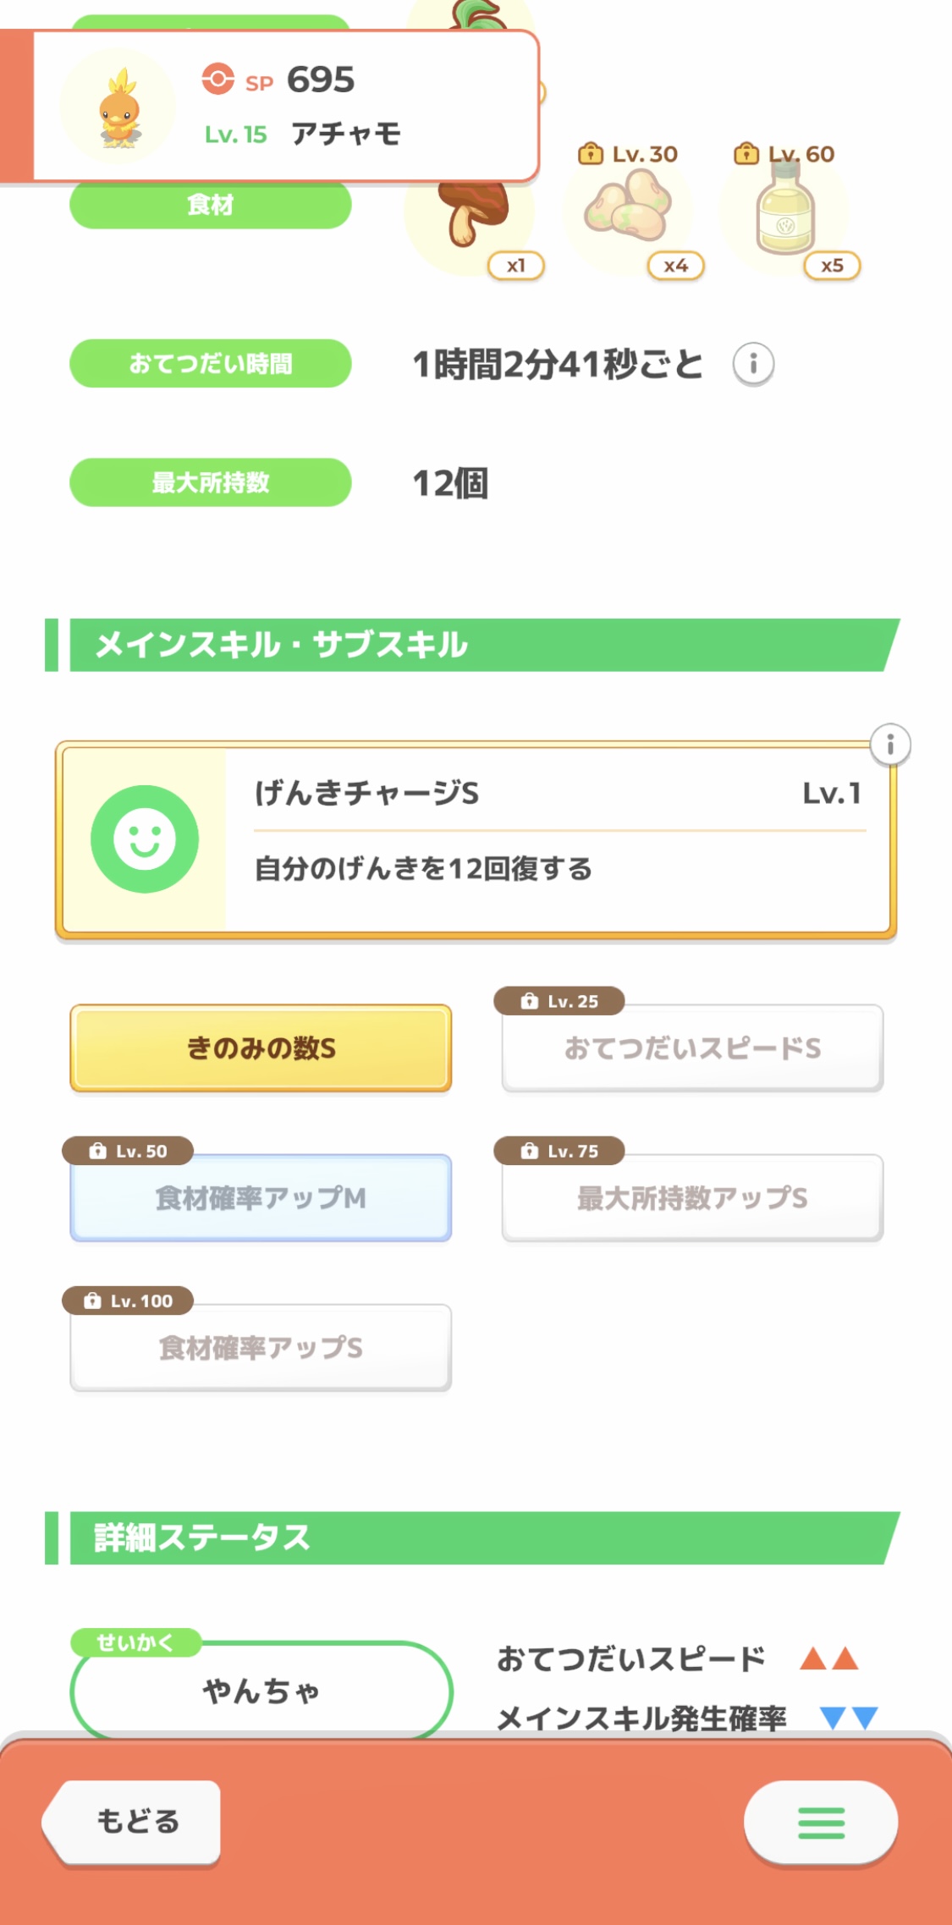Tap the Torchic portrait icon

(119, 108)
